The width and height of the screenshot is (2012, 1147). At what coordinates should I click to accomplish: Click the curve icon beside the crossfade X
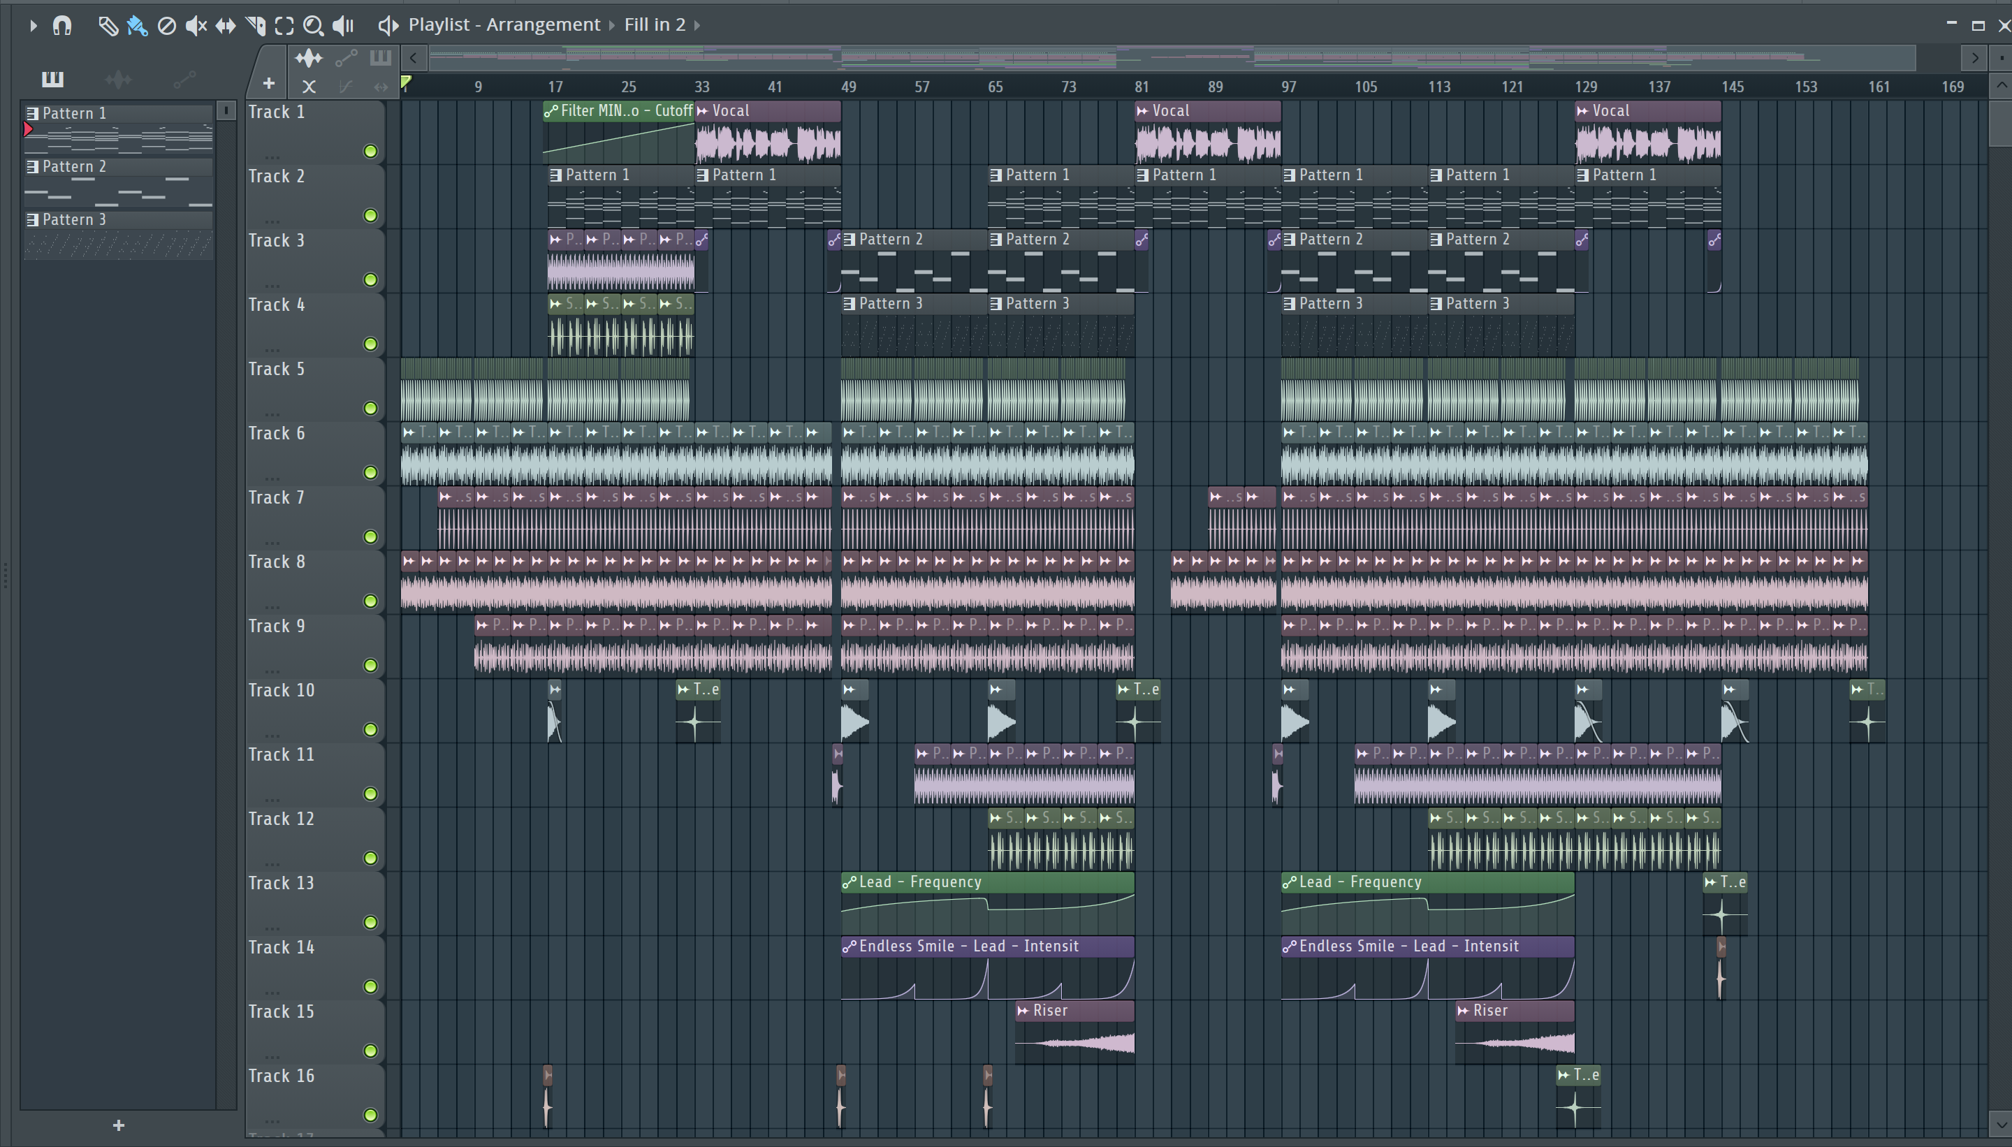click(x=345, y=86)
